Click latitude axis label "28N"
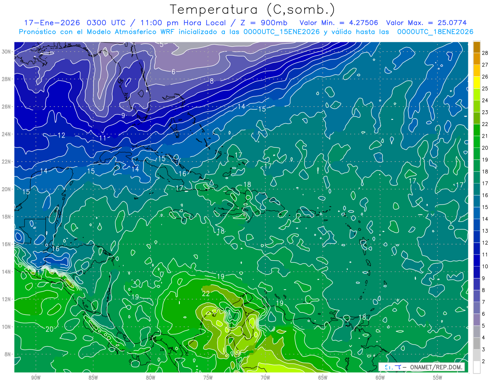This screenshot has width=496, height=383. pyautogui.click(x=6, y=79)
